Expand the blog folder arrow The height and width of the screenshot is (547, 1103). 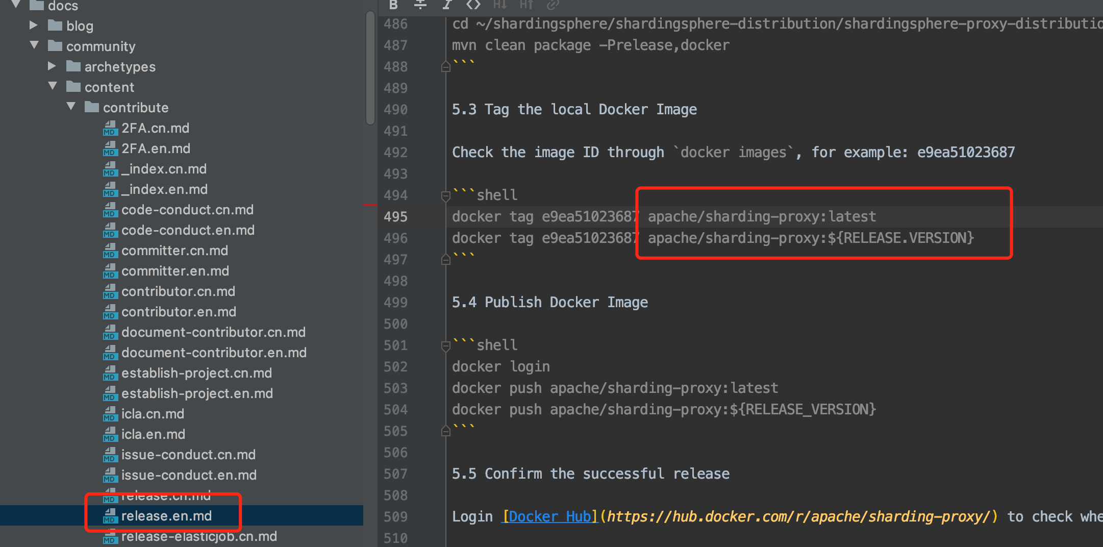(x=34, y=25)
